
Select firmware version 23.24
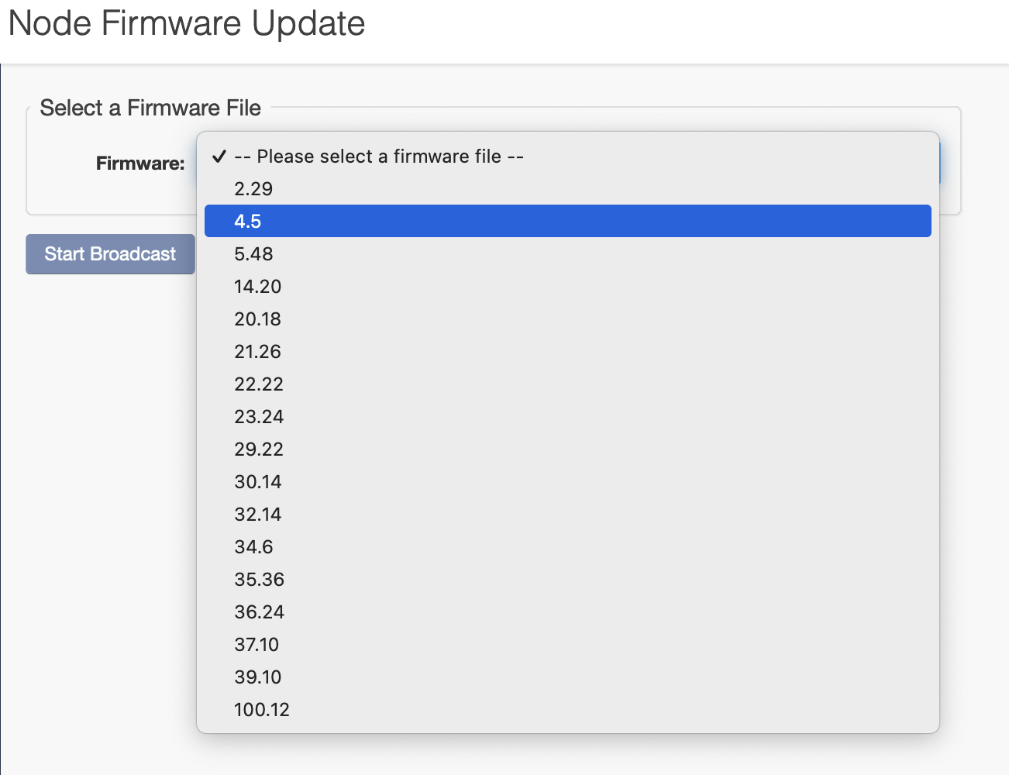(x=259, y=417)
